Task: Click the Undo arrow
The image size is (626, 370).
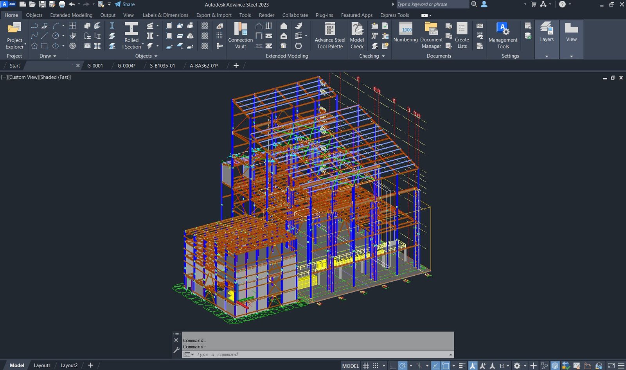Action: (x=72, y=4)
